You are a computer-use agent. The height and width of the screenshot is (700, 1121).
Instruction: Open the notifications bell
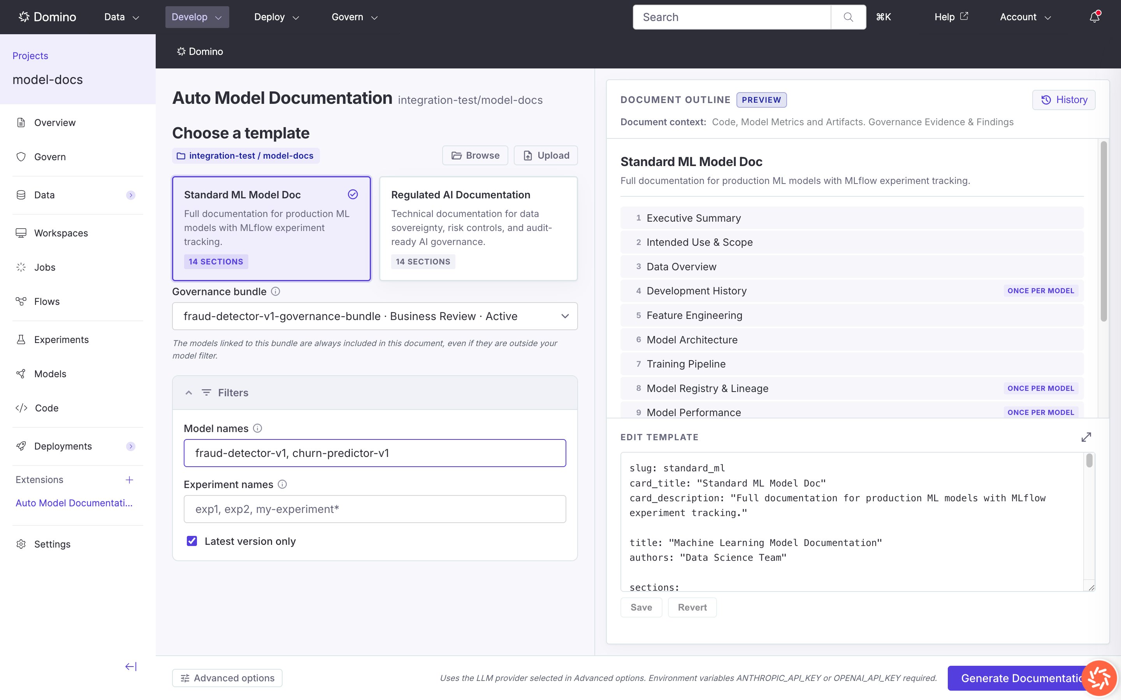[1095, 17]
